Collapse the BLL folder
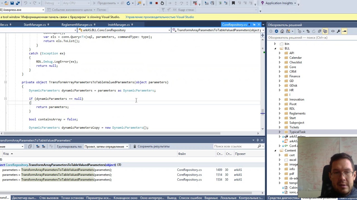357x200 pixels. [275, 48]
